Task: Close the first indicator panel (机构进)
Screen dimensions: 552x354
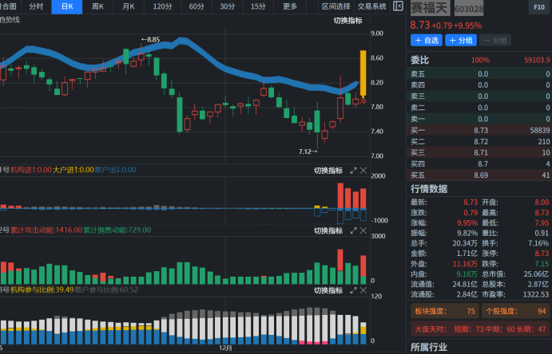Action: (x=363, y=171)
